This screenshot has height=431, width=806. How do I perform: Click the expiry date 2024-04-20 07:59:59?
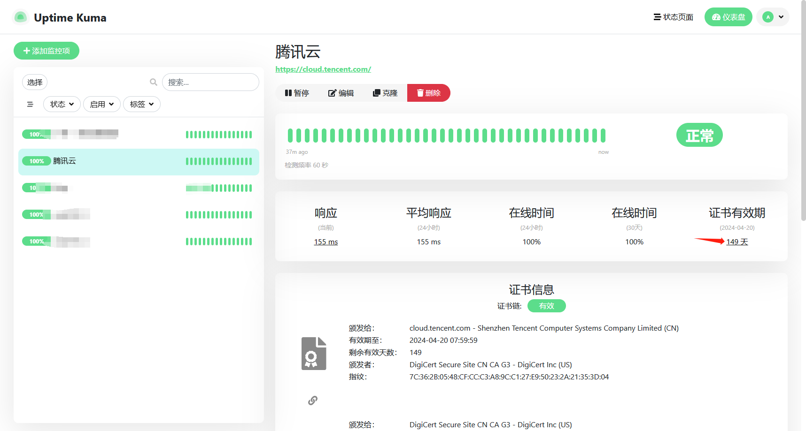pyautogui.click(x=443, y=340)
